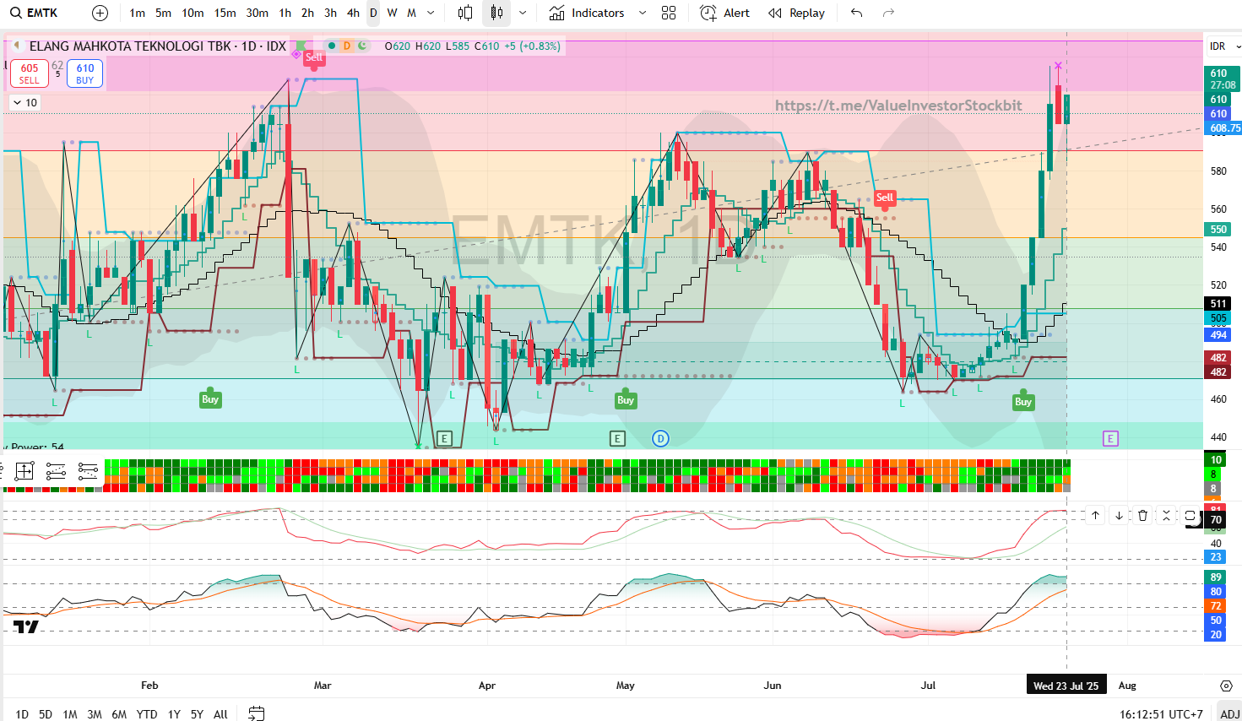
Task: Click the TradingView logo
Action: pyautogui.click(x=26, y=626)
